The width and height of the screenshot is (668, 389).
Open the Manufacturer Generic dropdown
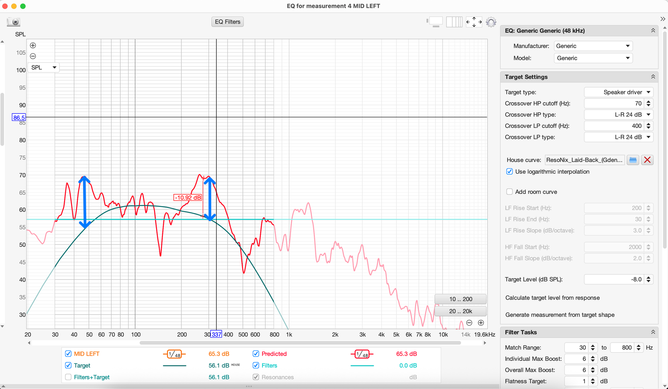click(593, 46)
